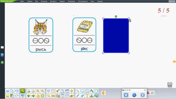Select the double-line highlighter pen tool

(x=82, y=96)
